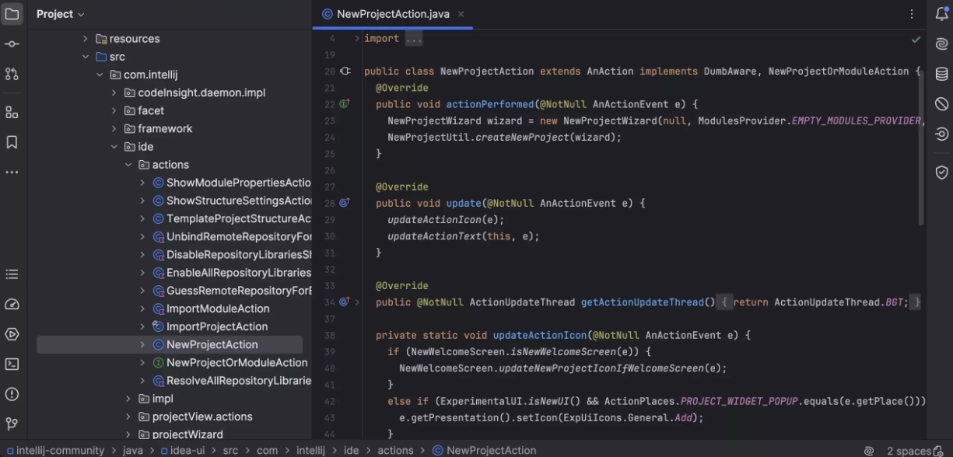
Task: Open the Project view dropdown
Action: 60,14
